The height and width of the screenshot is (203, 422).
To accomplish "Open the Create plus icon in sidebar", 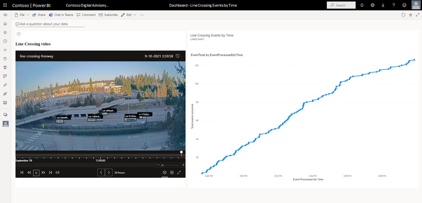I will coord(5,50).
